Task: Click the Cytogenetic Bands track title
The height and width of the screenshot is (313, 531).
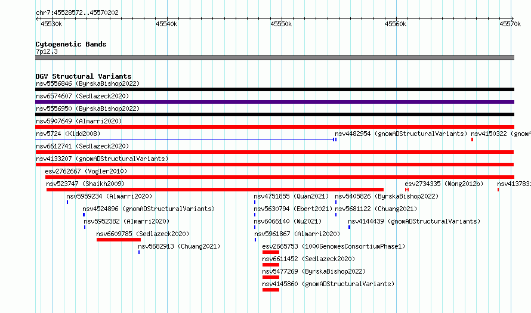Action: (x=71, y=44)
